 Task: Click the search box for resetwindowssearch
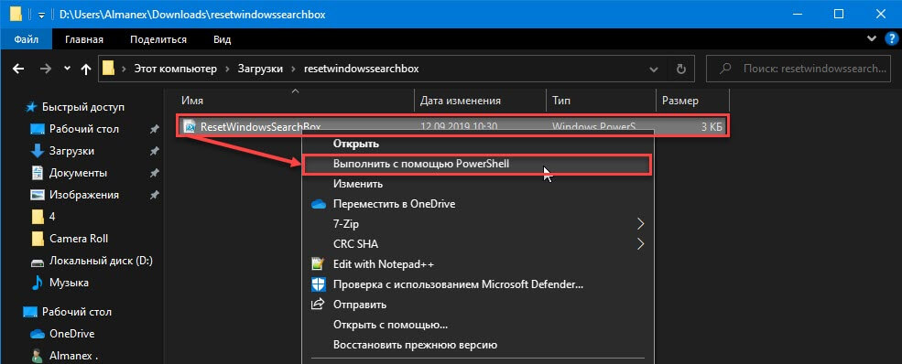tap(799, 69)
